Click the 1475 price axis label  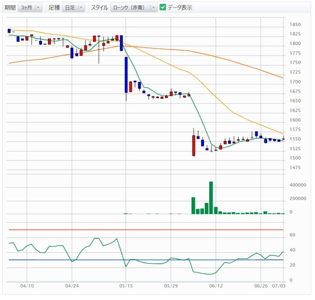[295, 167]
